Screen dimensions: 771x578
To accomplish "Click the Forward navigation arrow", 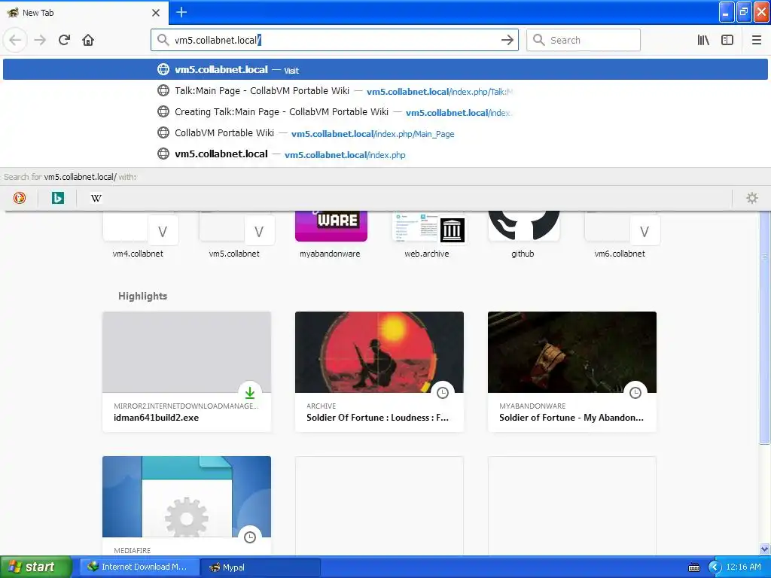I will [x=40, y=40].
